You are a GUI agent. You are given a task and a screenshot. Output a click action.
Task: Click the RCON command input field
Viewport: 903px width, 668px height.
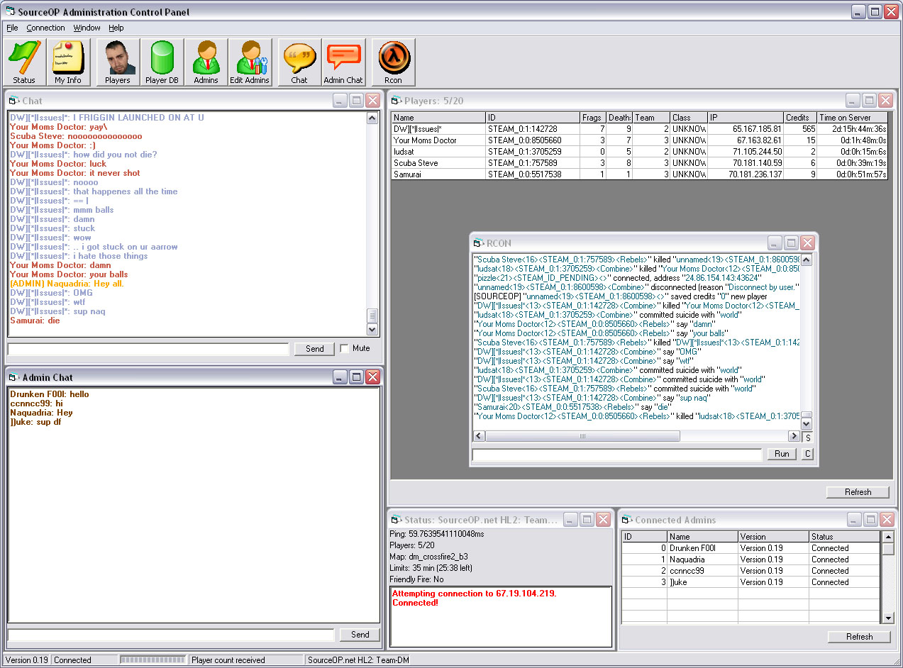click(x=617, y=455)
